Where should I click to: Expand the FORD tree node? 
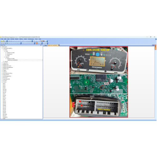pos(6,56)
